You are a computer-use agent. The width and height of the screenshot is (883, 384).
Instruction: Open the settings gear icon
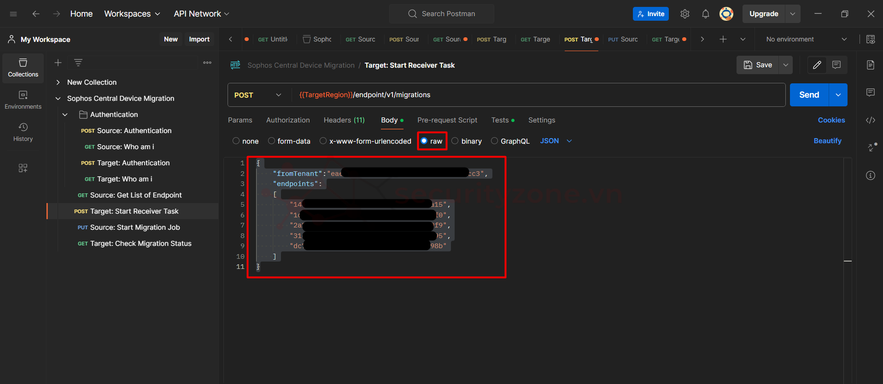coord(685,14)
